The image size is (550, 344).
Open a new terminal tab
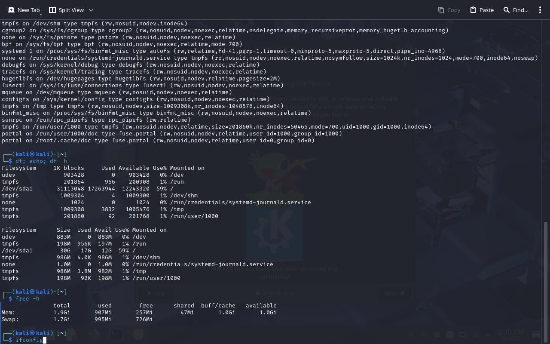click(x=24, y=10)
